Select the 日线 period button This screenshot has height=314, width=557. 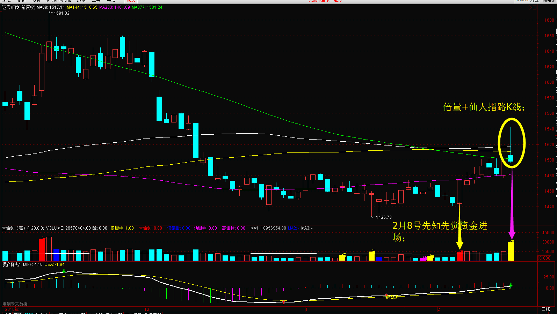click(x=545, y=309)
